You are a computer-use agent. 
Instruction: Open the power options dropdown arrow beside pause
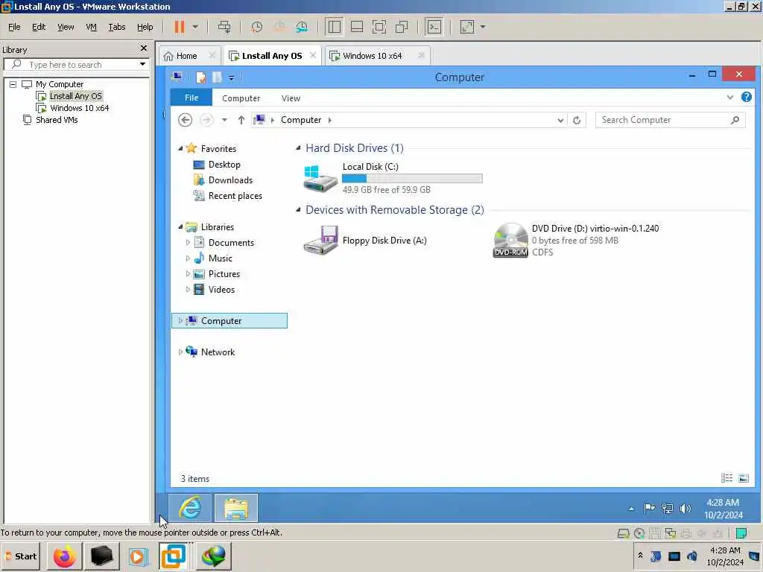(195, 27)
